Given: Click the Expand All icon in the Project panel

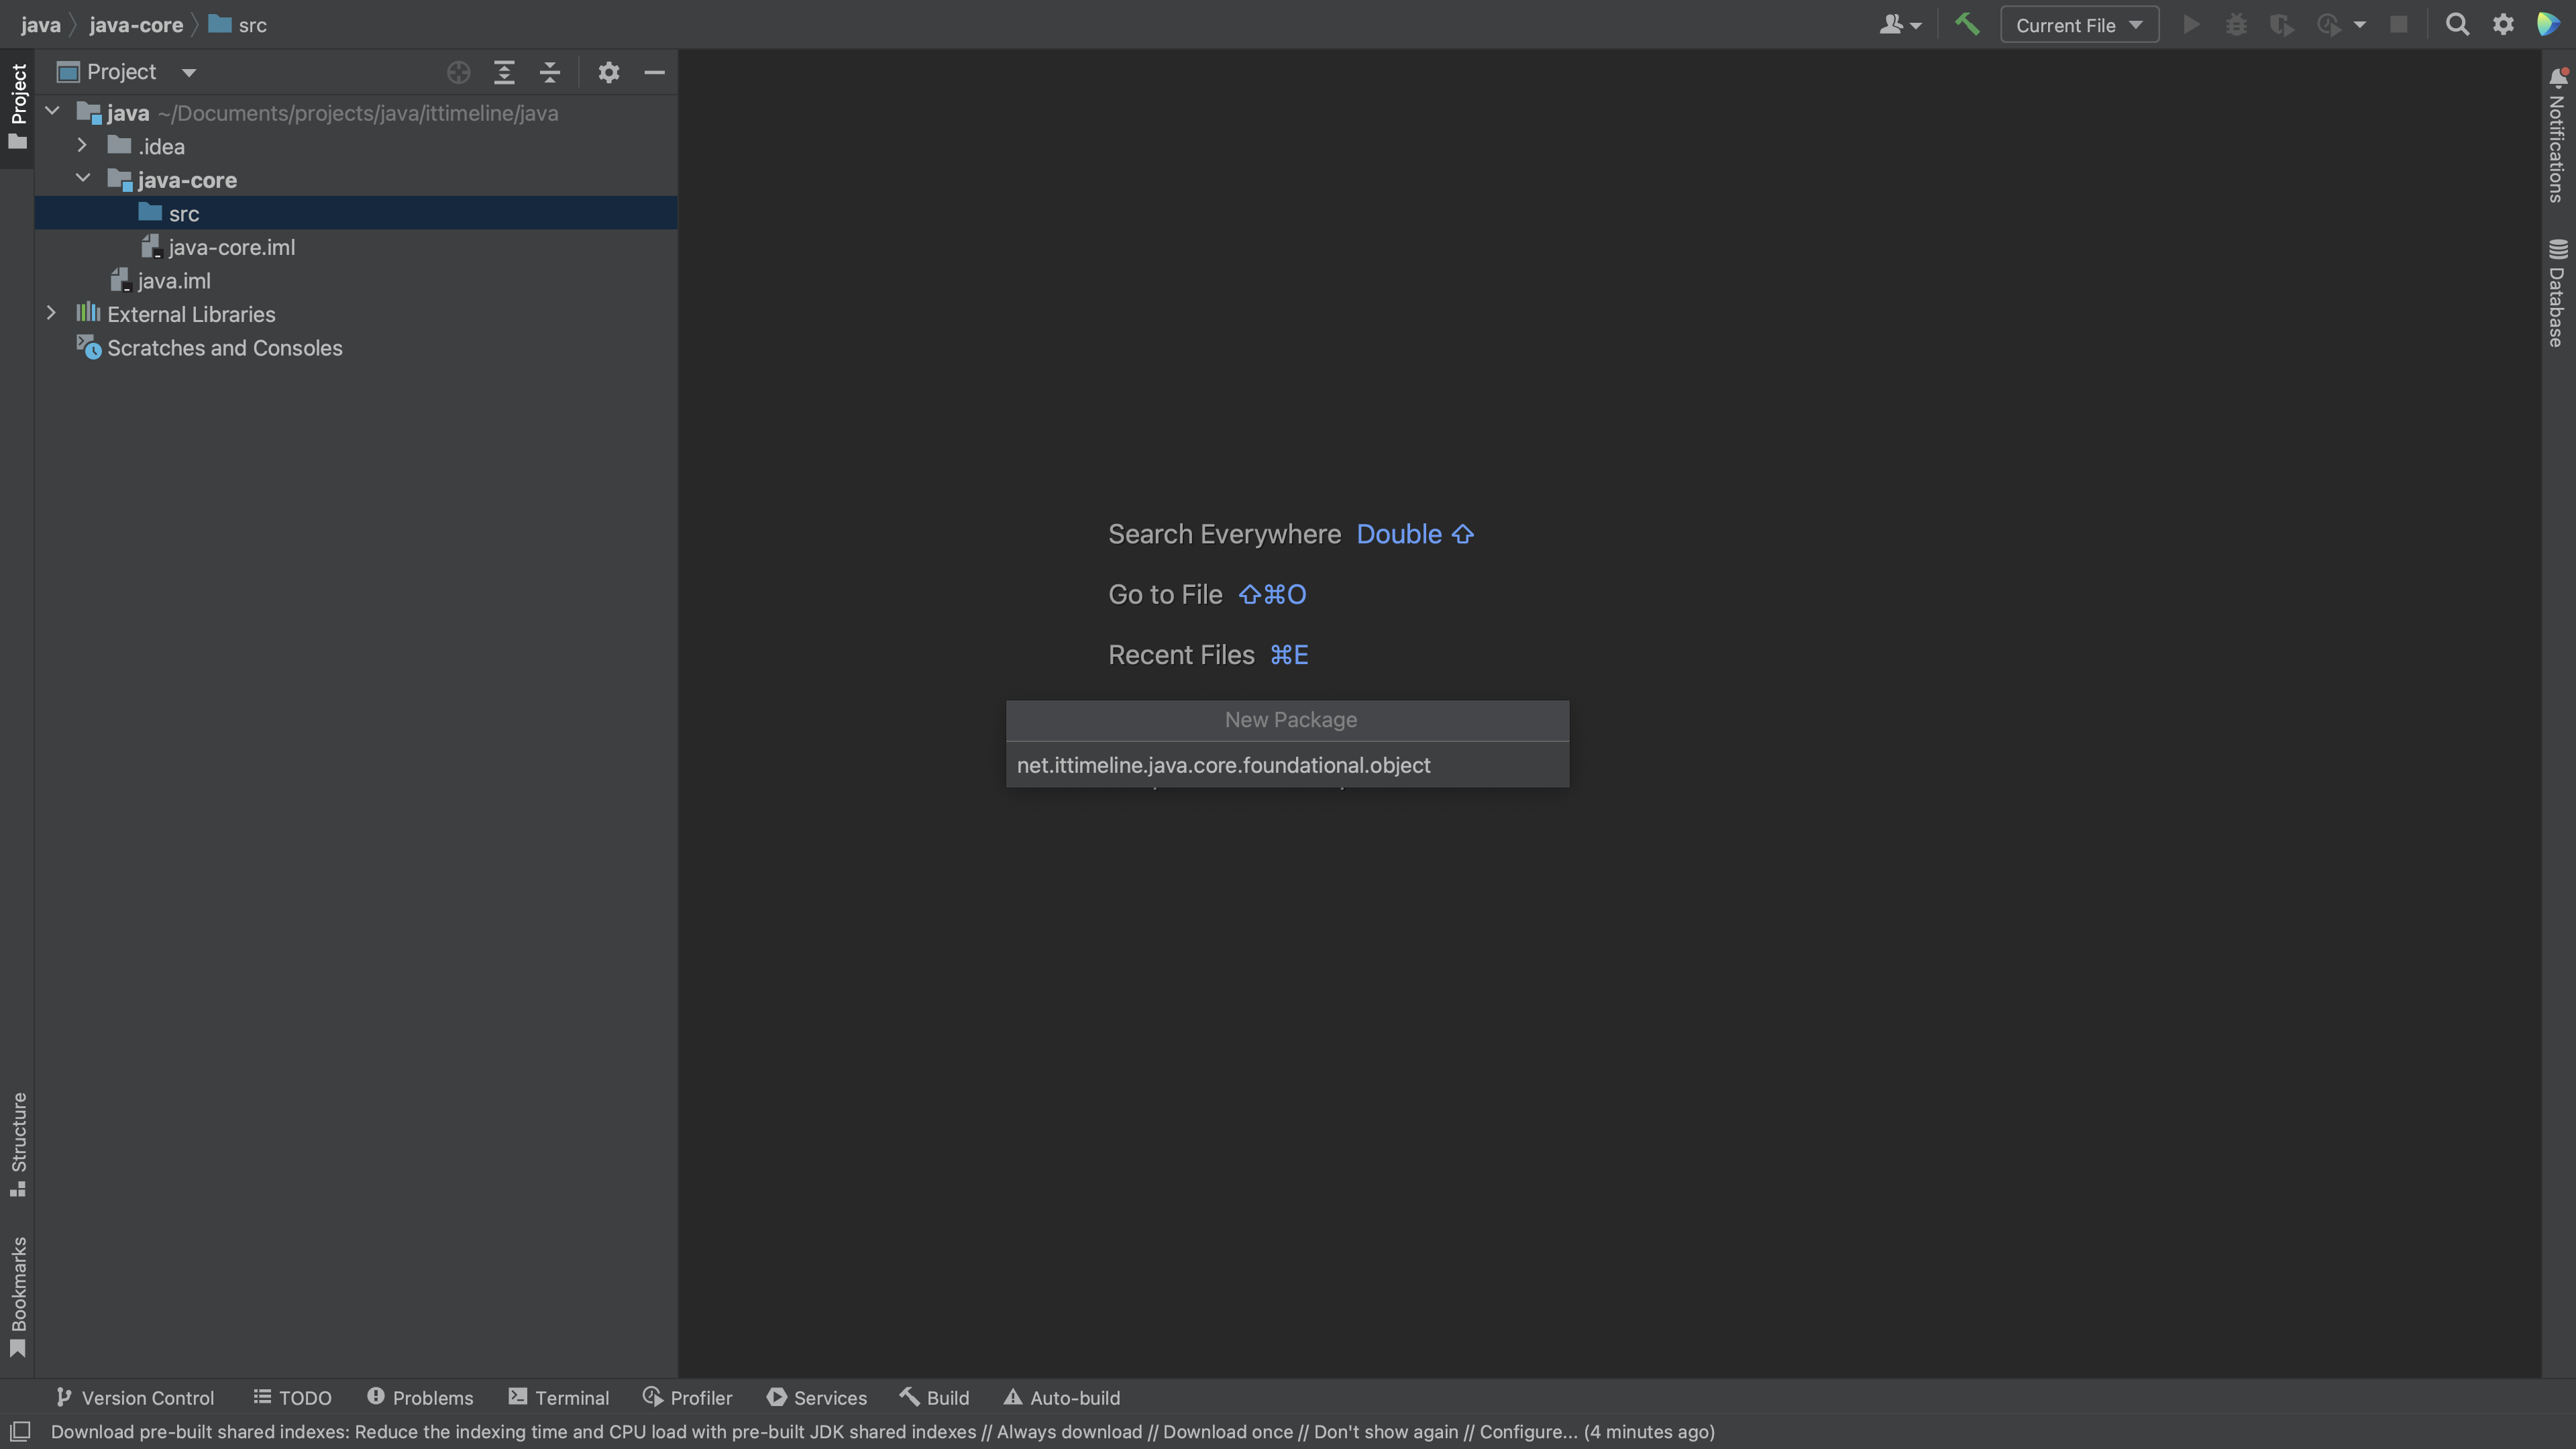Looking at the screenshot, I should click(504, 72).
